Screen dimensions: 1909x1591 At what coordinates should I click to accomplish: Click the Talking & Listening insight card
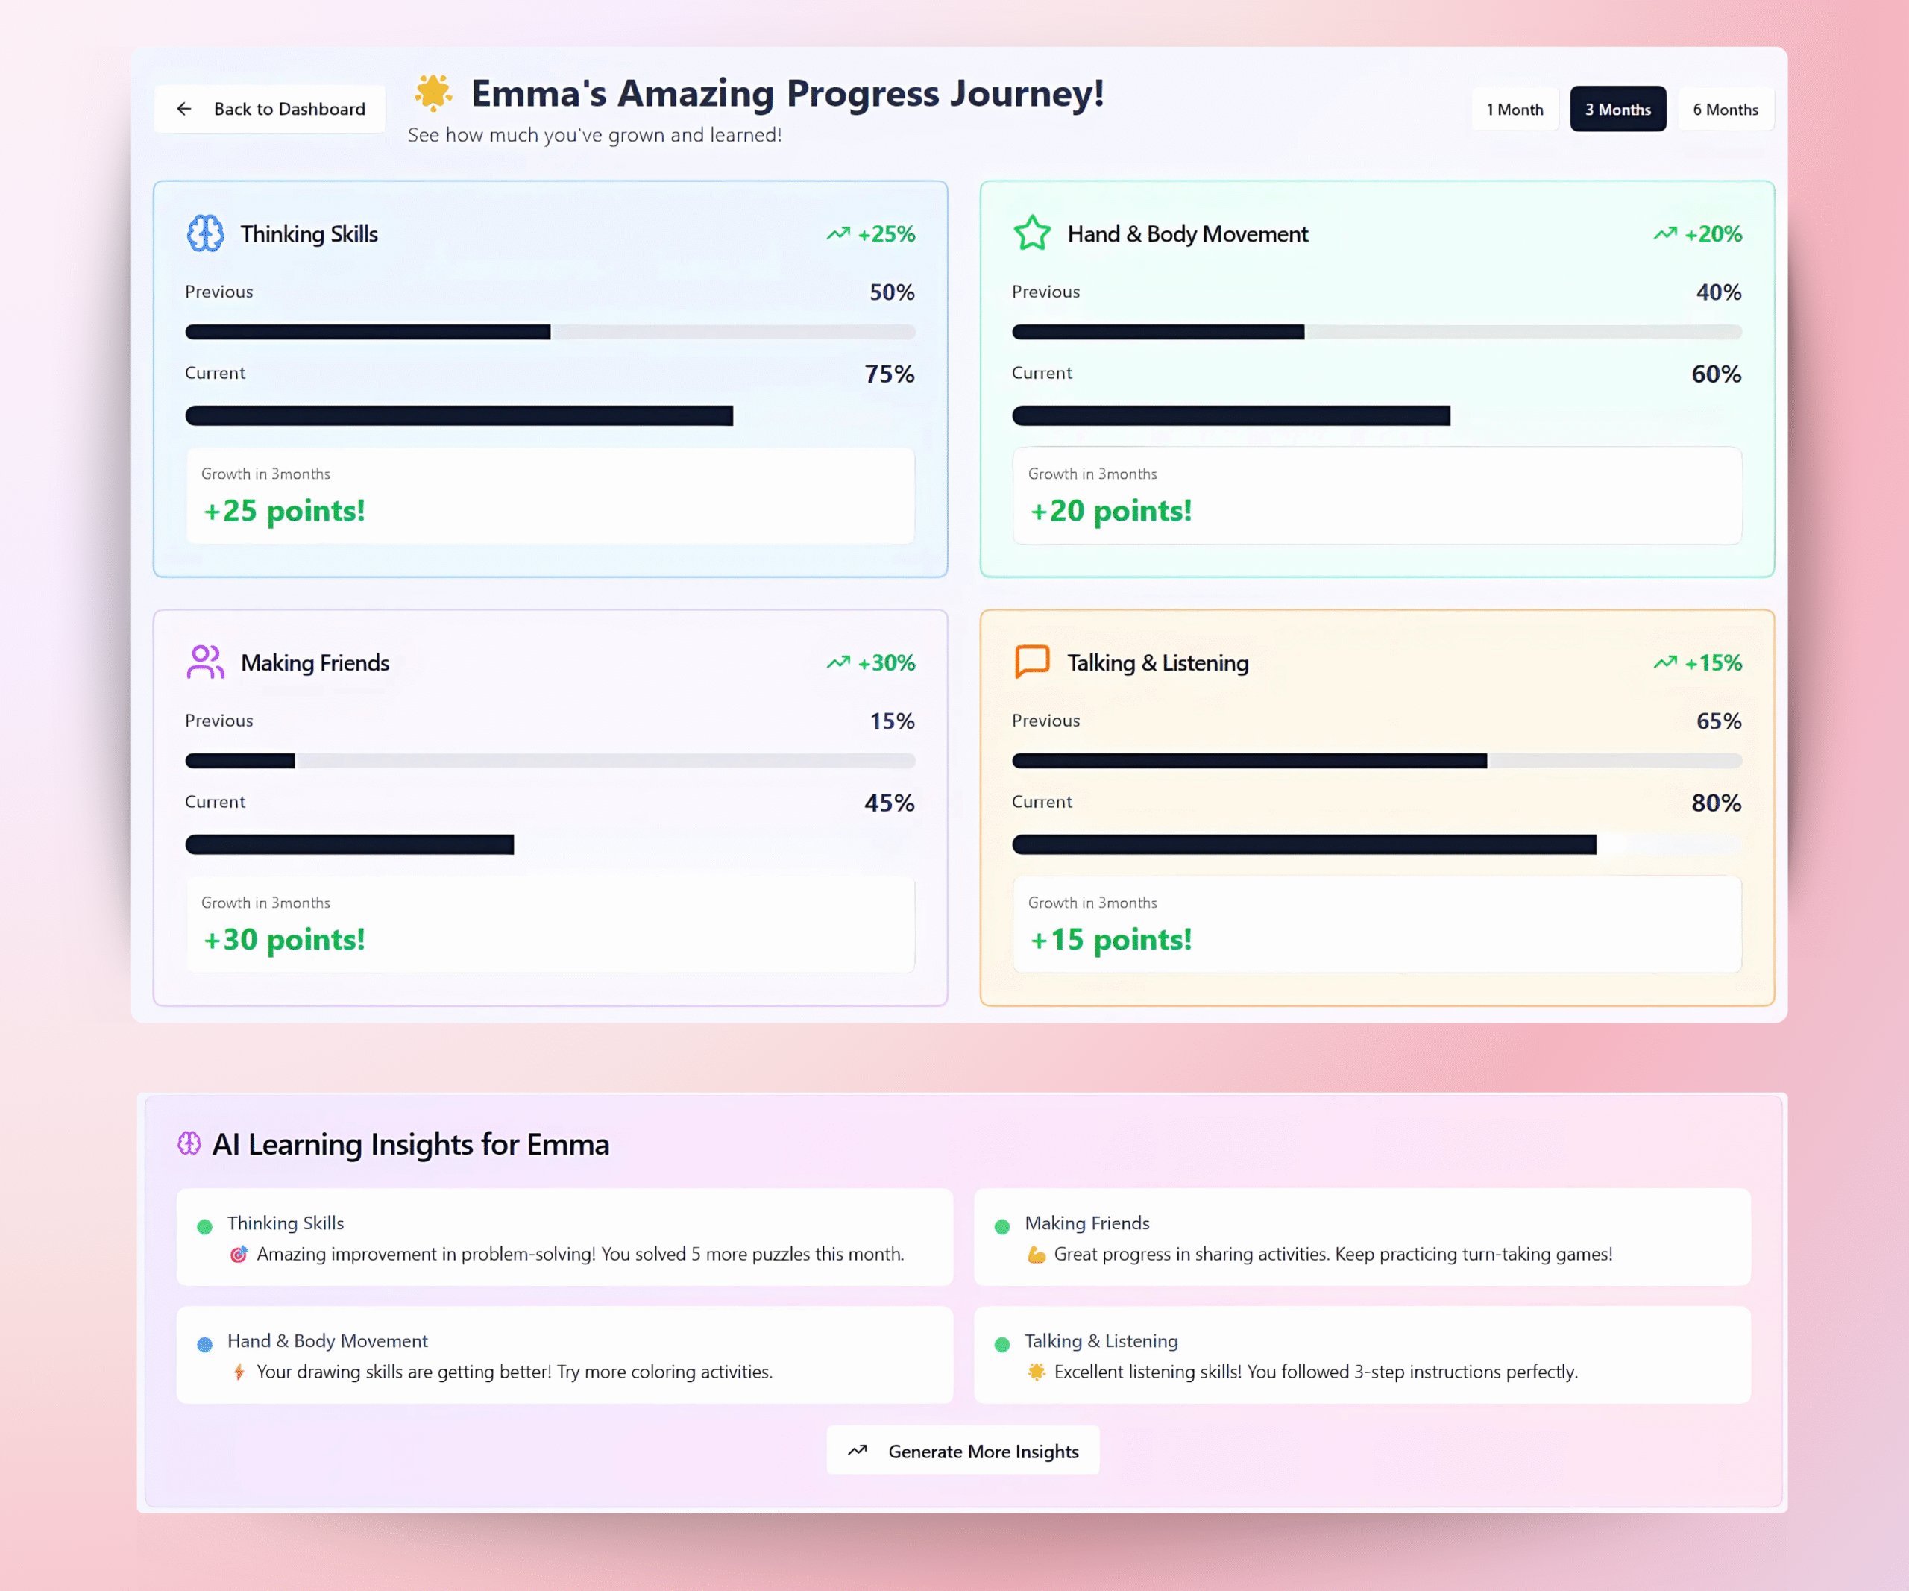(x=1361, y=1355)
